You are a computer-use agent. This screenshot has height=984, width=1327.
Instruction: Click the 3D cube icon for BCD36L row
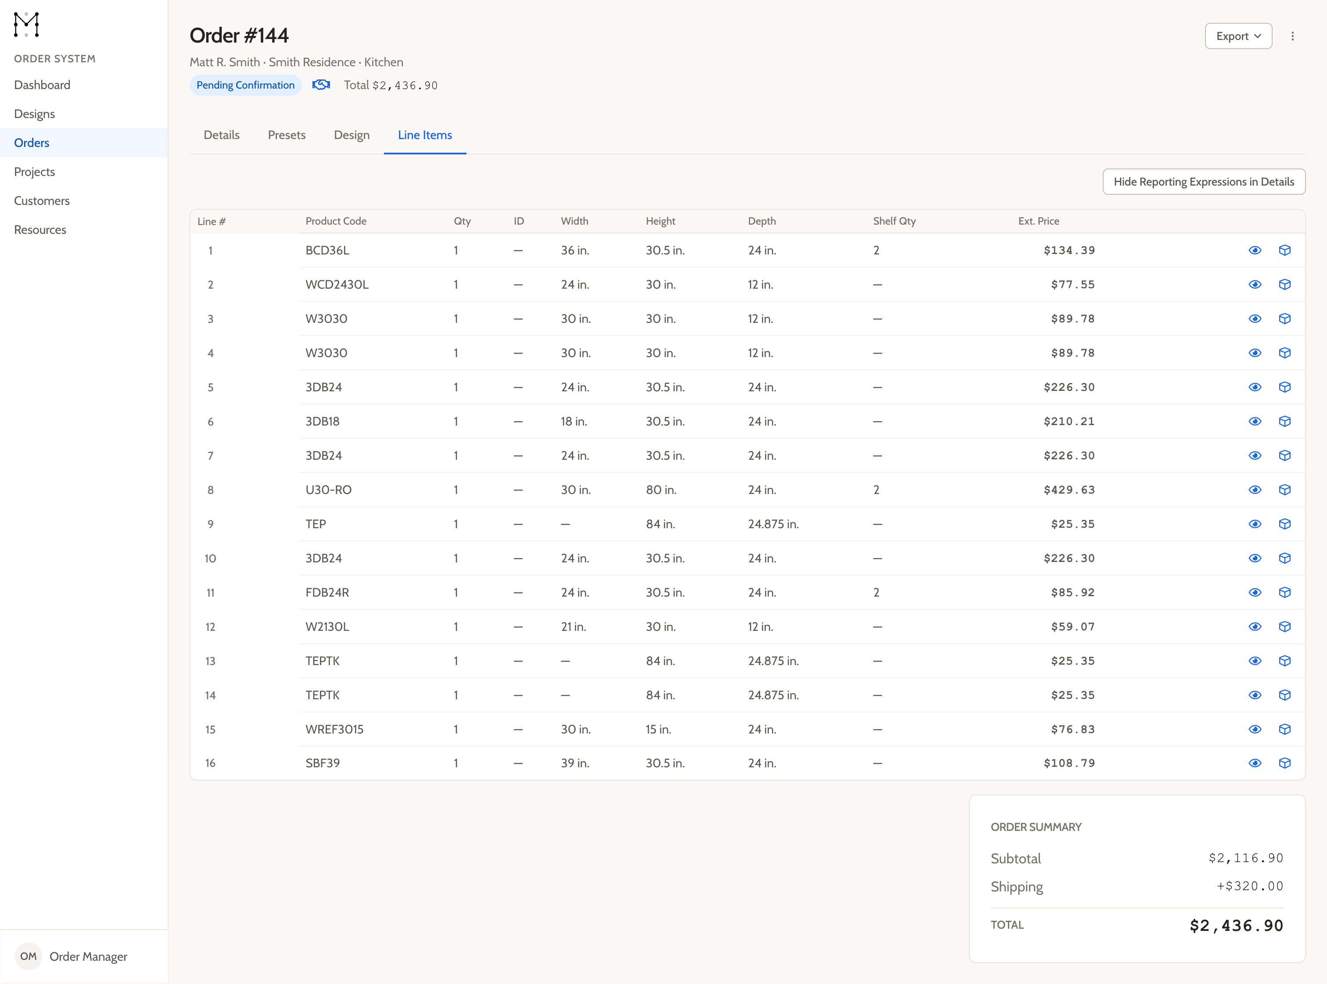pos(1285,250)
